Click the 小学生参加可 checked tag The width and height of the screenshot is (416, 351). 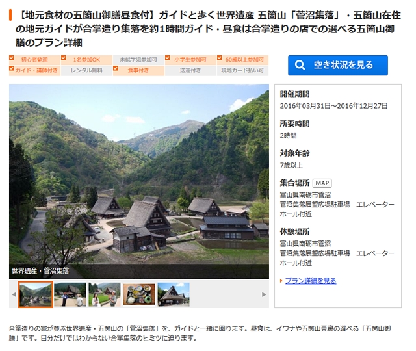click(190, 60)
